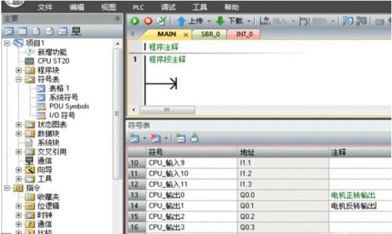Select 系统块 in project tree

click(48, 143)
